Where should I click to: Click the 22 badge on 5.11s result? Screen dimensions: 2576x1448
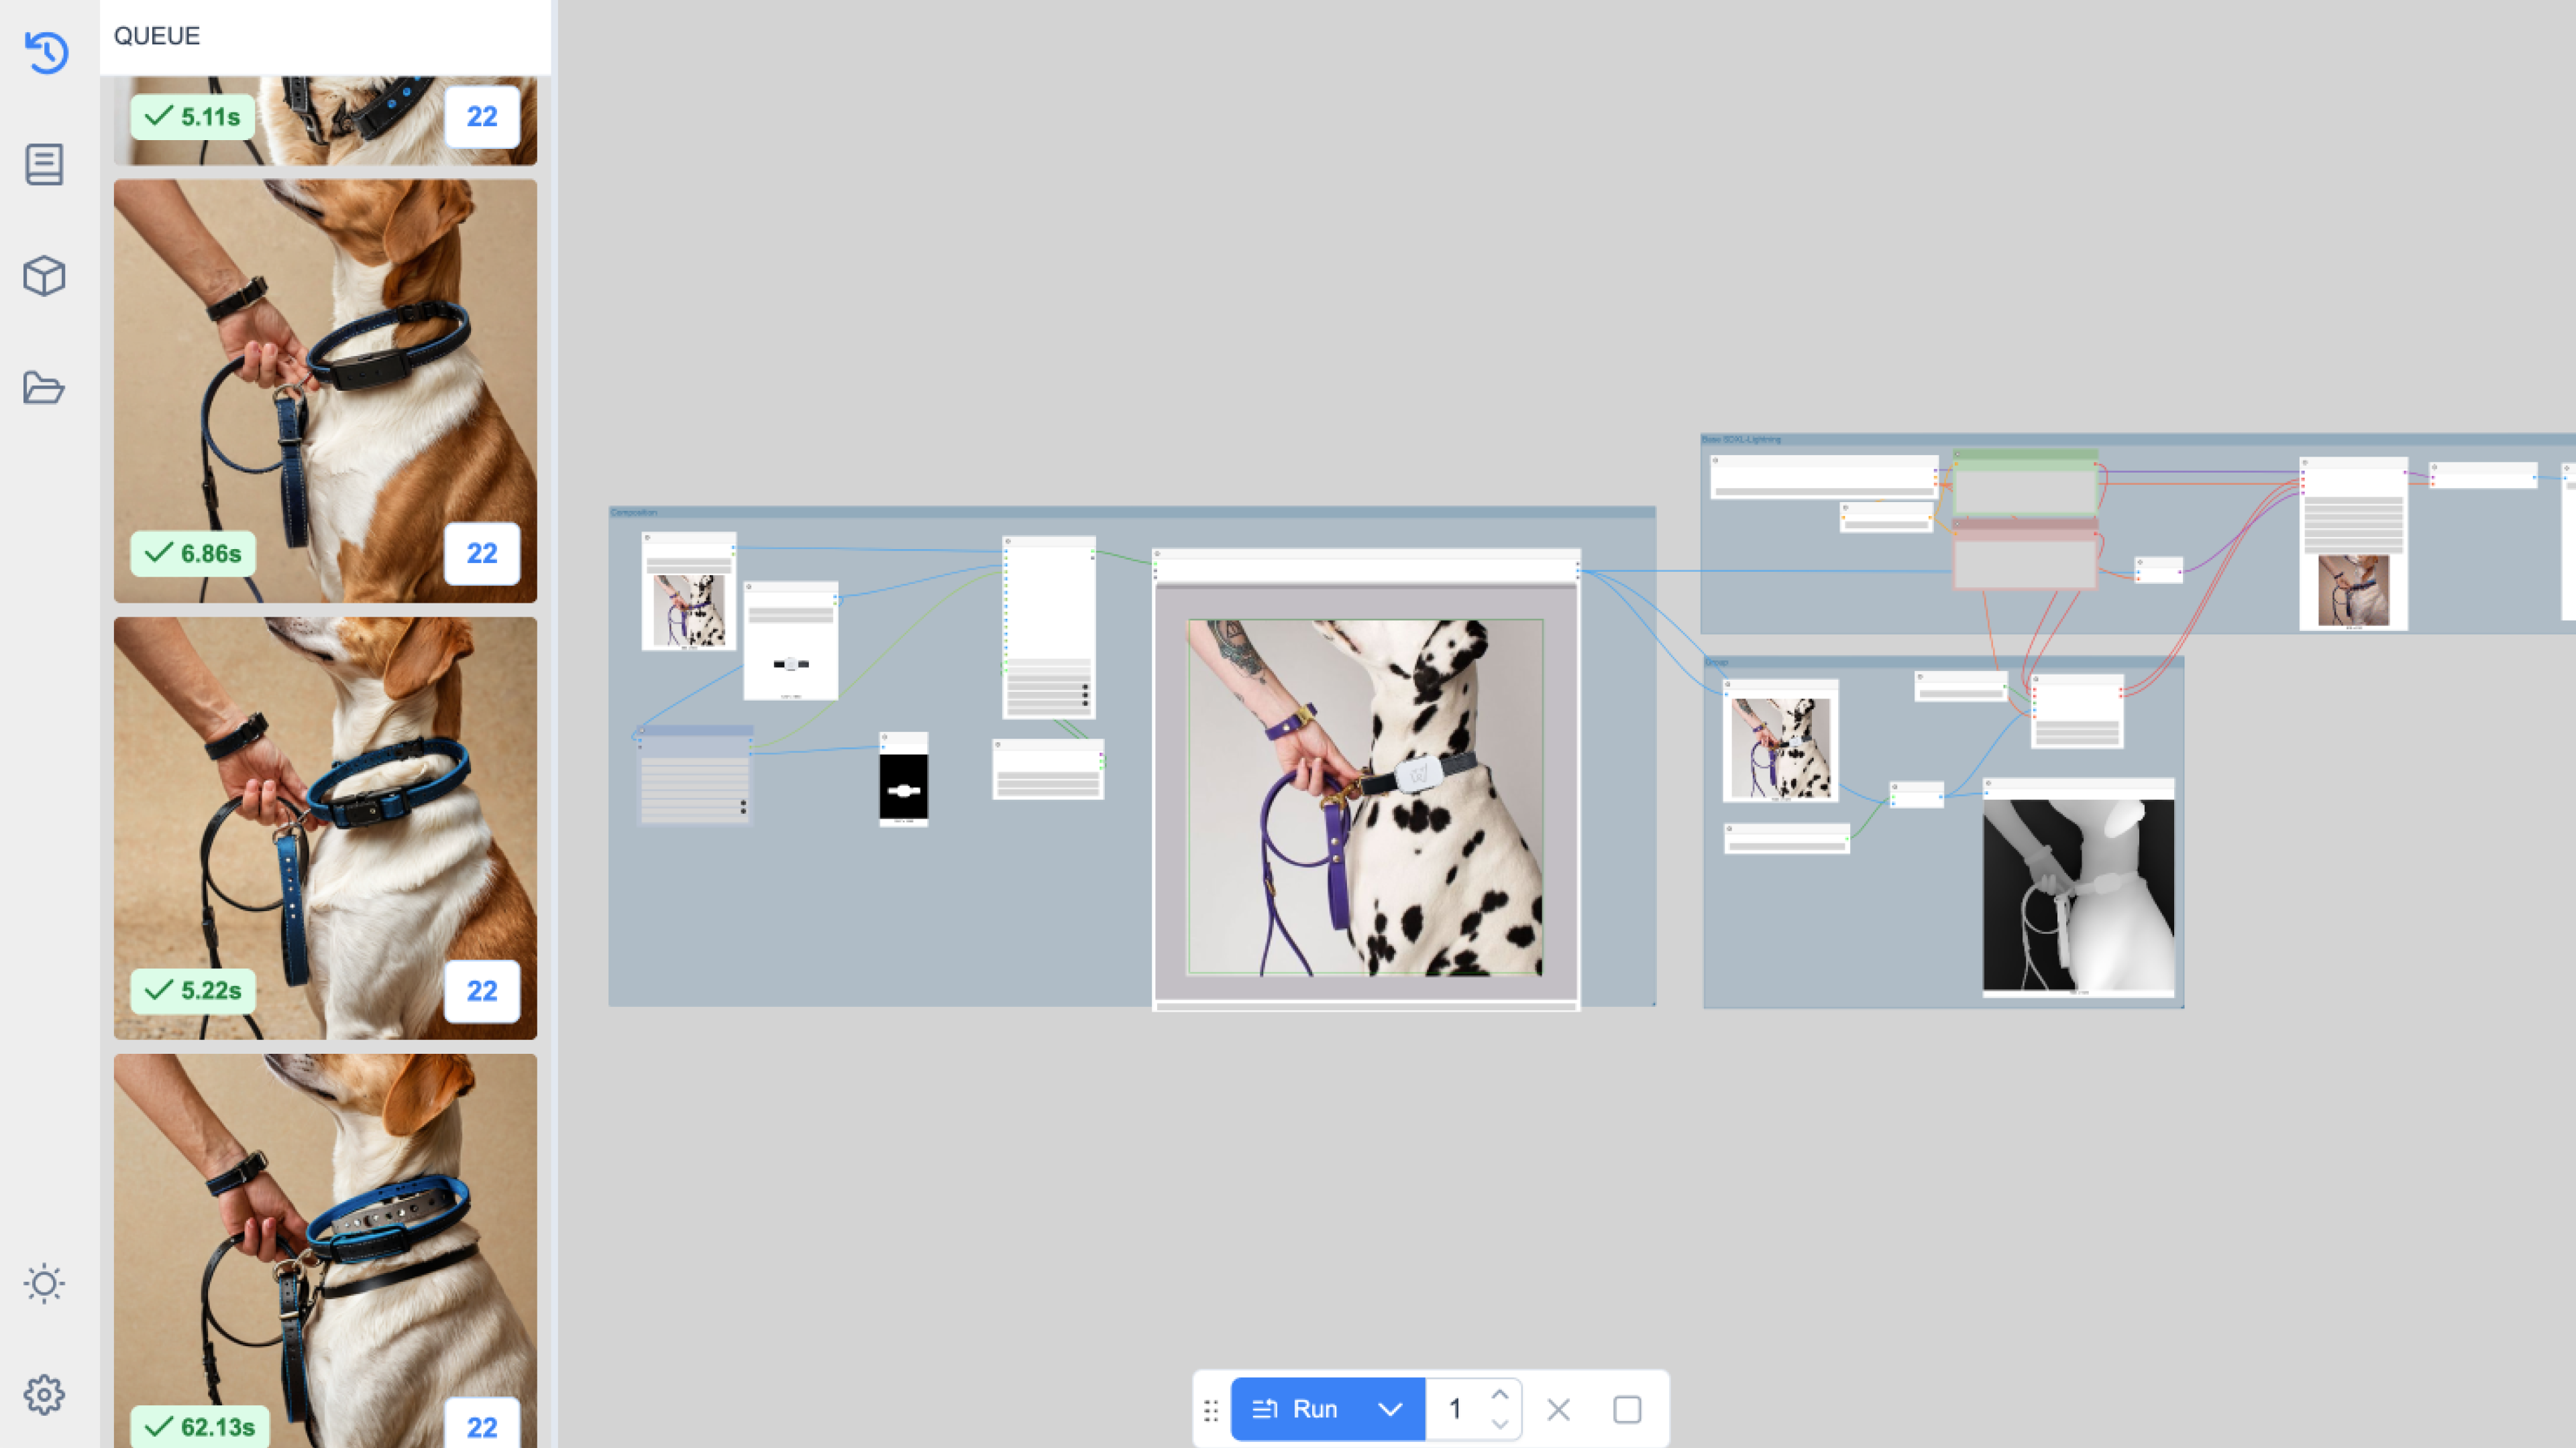482,117
